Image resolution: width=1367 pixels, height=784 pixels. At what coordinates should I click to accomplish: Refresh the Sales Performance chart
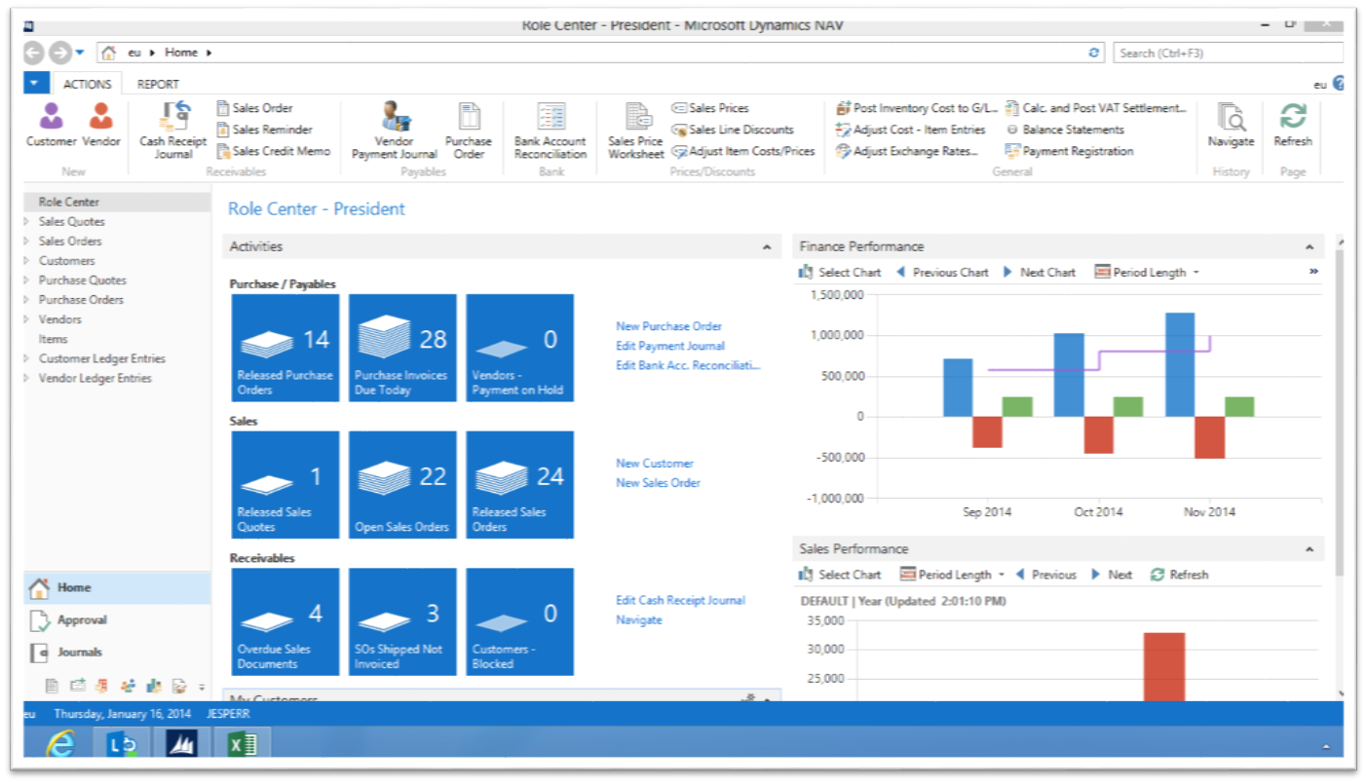coord(1179,575)
